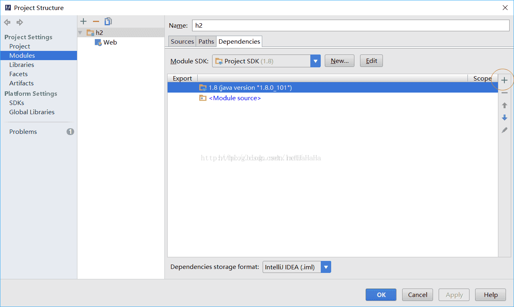This screenshot has width=514, height=307.
Task: Click into the module Name field
Action: (350, 25)
